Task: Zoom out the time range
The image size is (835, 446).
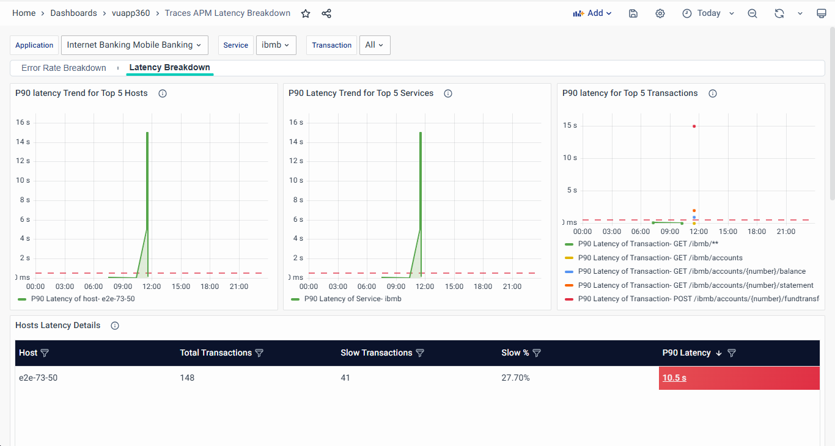Action: tap(752, 13)
